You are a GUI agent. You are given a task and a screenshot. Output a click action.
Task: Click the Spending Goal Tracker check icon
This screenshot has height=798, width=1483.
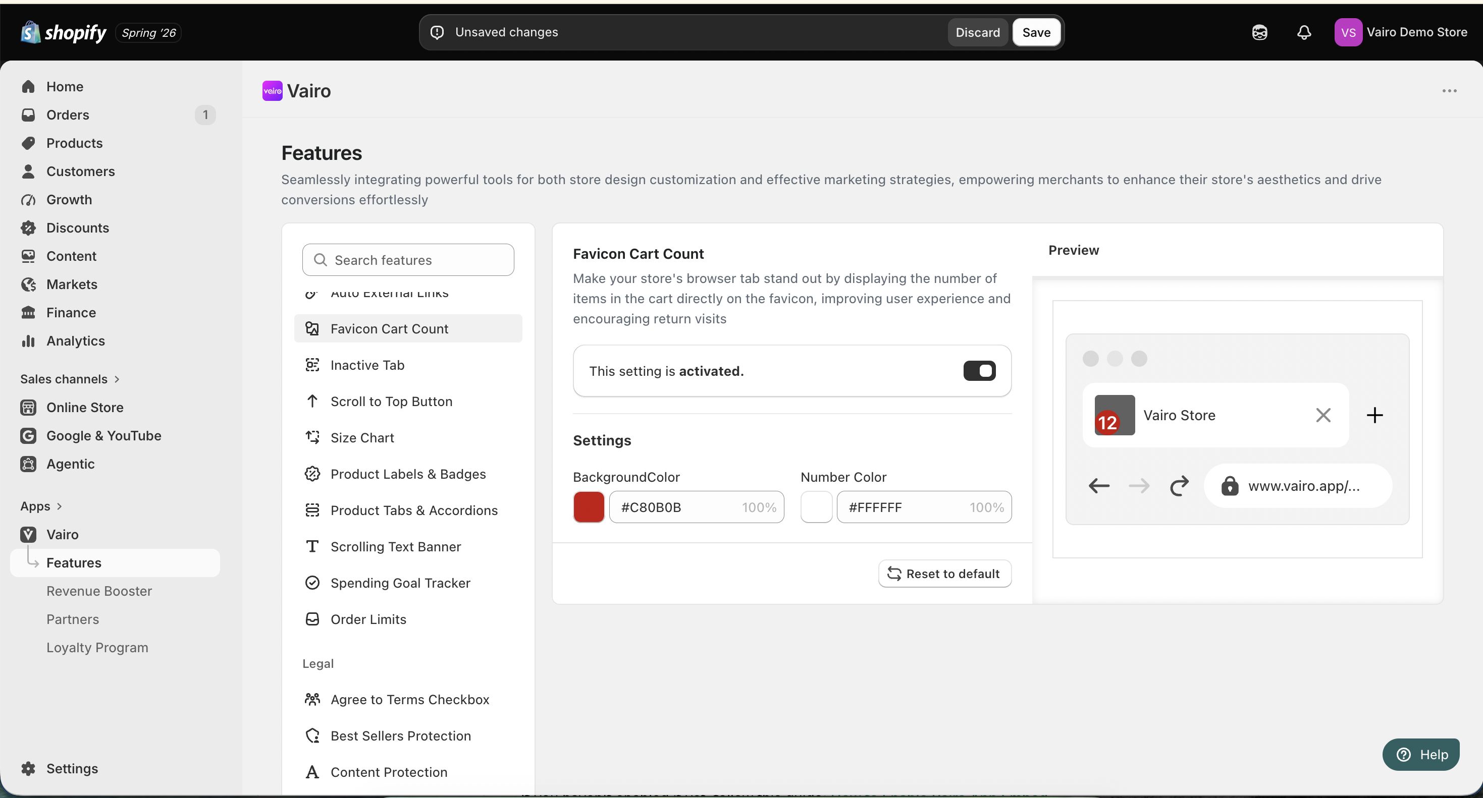pyautogui.click(x=312, y=583)
